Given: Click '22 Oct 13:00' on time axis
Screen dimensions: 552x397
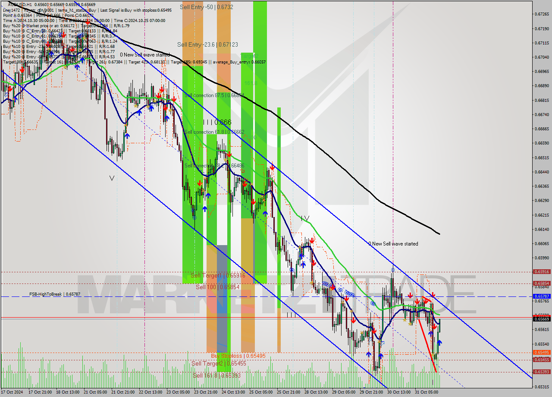Looking at the screenshot, I should pos(150,392).
